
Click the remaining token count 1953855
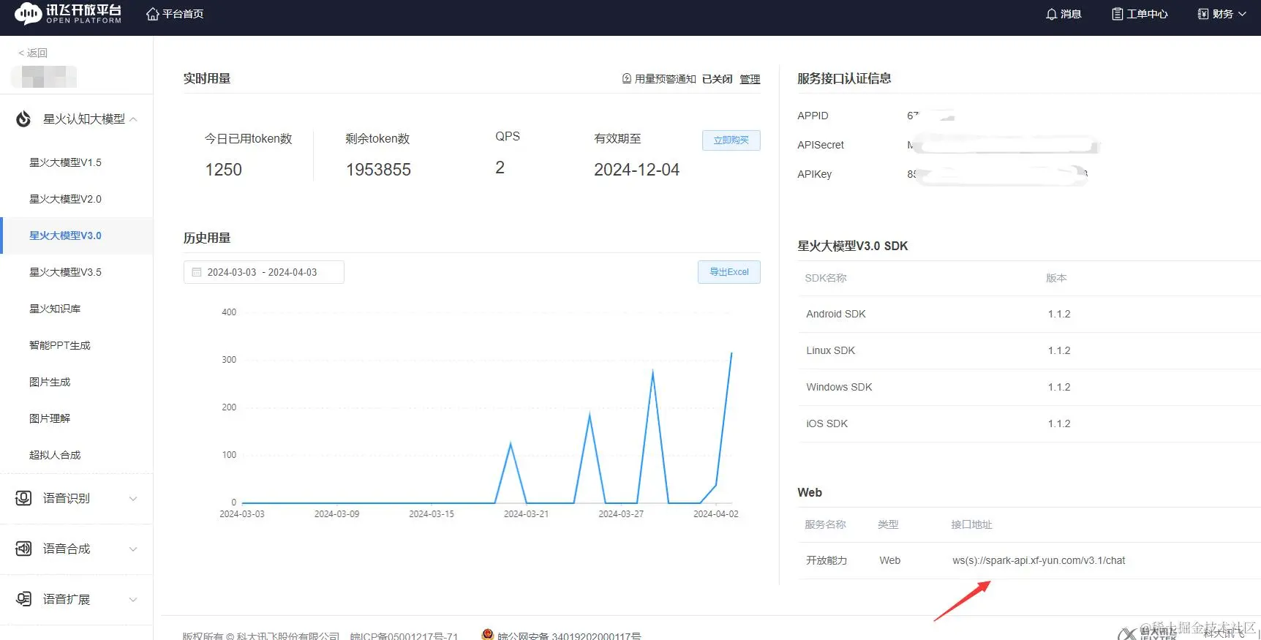pyautogui.click(x=378, y=170)
